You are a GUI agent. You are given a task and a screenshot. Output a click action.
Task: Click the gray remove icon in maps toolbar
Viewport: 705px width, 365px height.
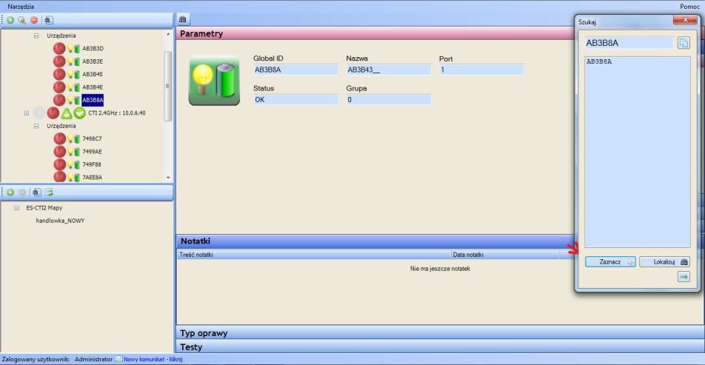(22, 192)
